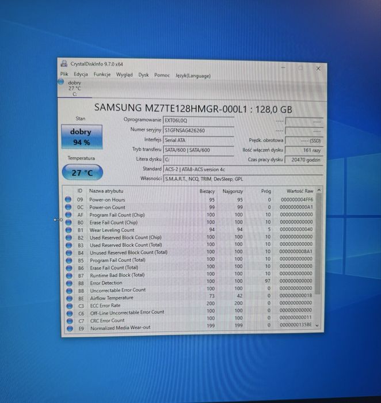Open the Pomoc menu
The height and width of the screenshot is (403, 381).
coord(162,75)
